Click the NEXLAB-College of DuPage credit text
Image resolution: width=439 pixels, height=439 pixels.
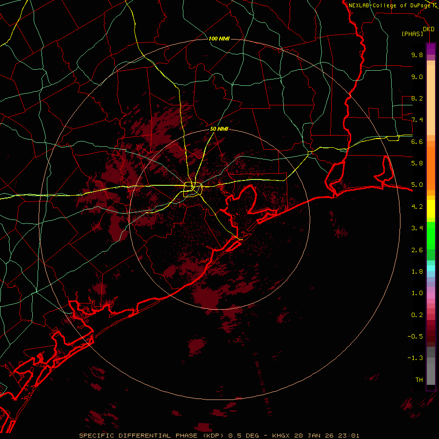(390, 5)
